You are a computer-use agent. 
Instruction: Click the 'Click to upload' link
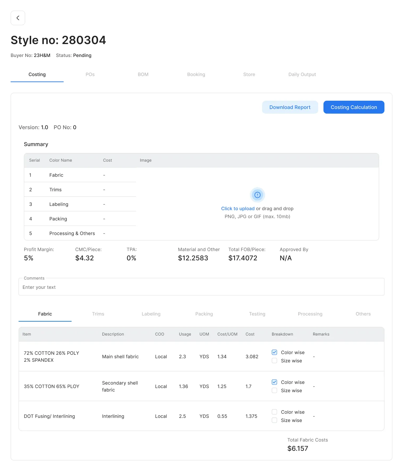tap(238, 209)
